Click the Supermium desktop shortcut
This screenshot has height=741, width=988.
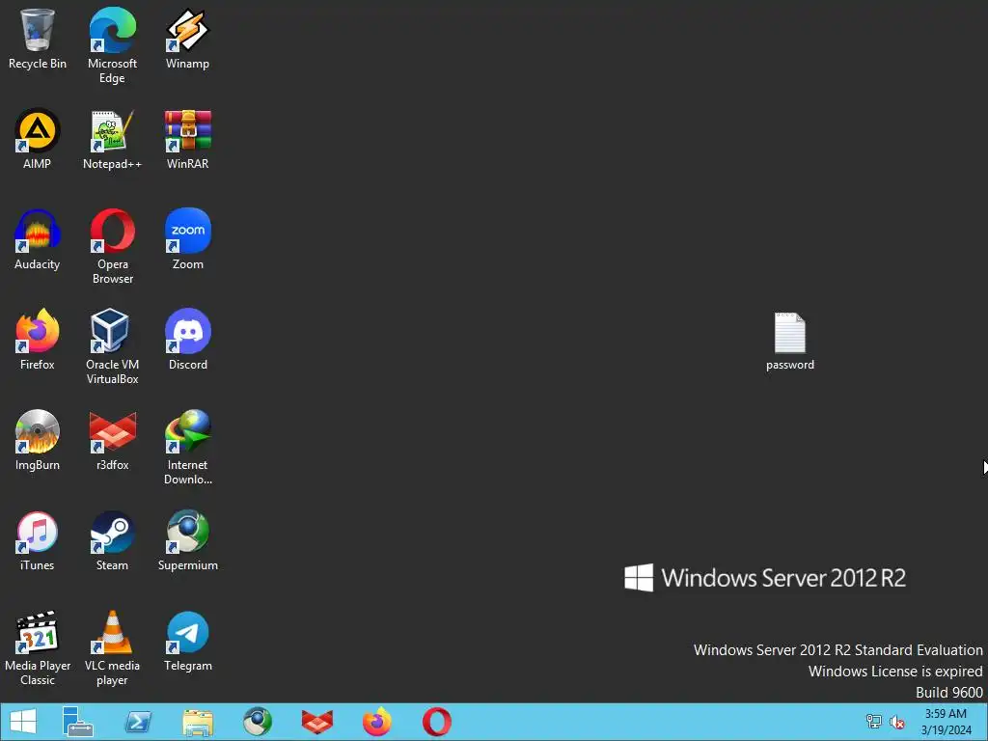tap(188, 540)
